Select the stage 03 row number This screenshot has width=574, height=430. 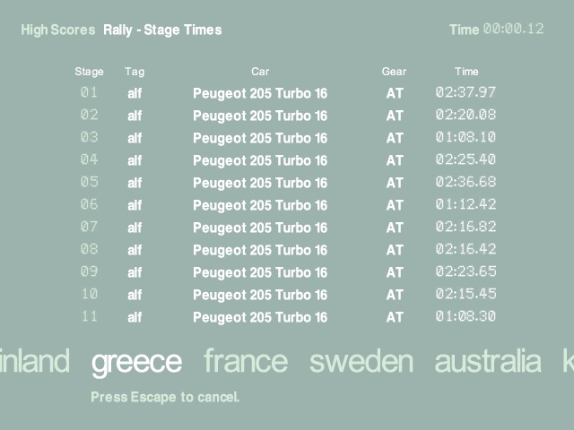(x=89, y=138)
